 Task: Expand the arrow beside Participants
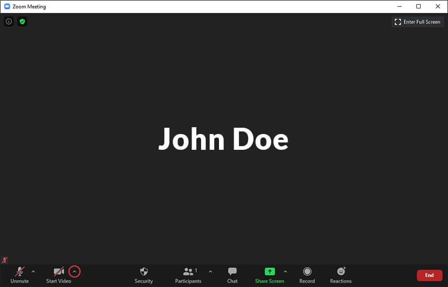pyautogui.click(x=211, y=272)
